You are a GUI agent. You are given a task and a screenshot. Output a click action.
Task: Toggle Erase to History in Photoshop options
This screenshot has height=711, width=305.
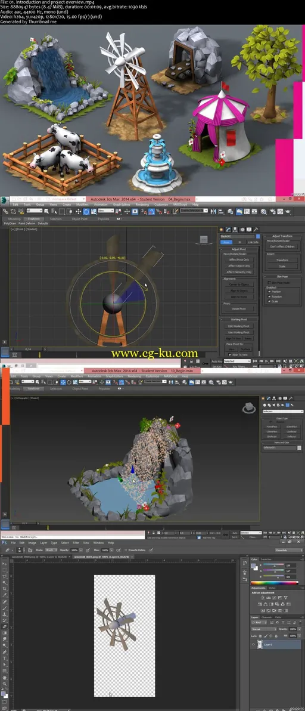click(x=125, y=549)
